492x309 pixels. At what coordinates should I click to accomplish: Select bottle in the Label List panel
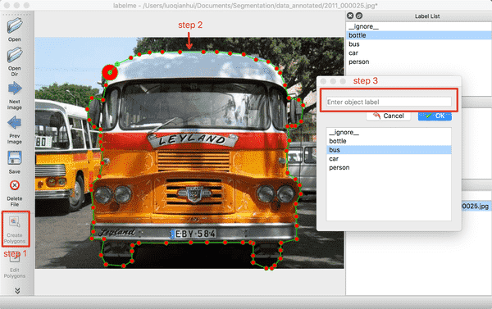(x=419, y=35)
